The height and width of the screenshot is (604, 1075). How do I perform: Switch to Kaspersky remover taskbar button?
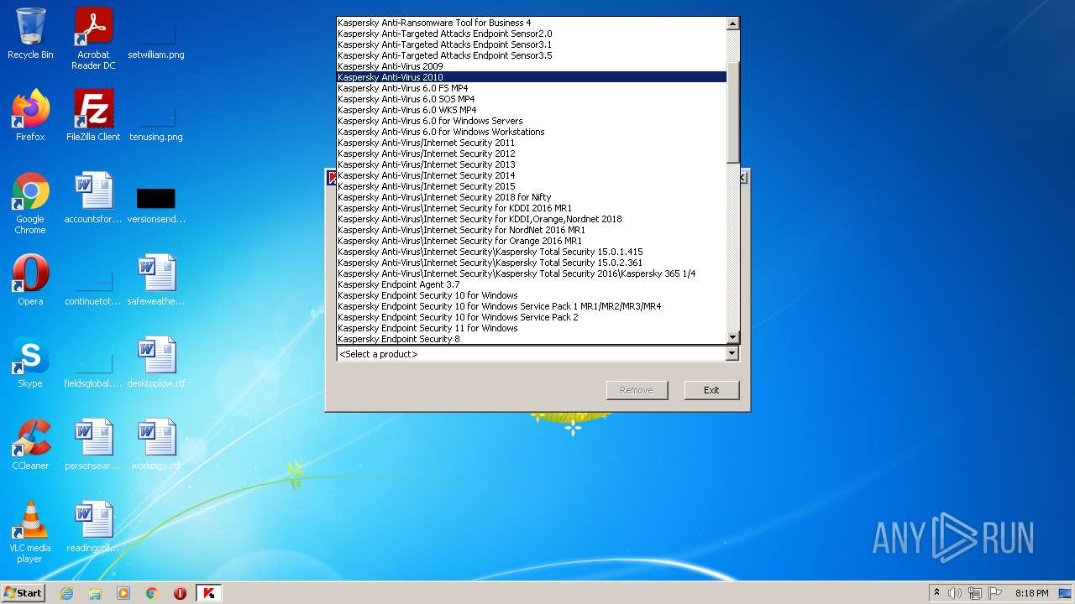(x=209, y=593)
